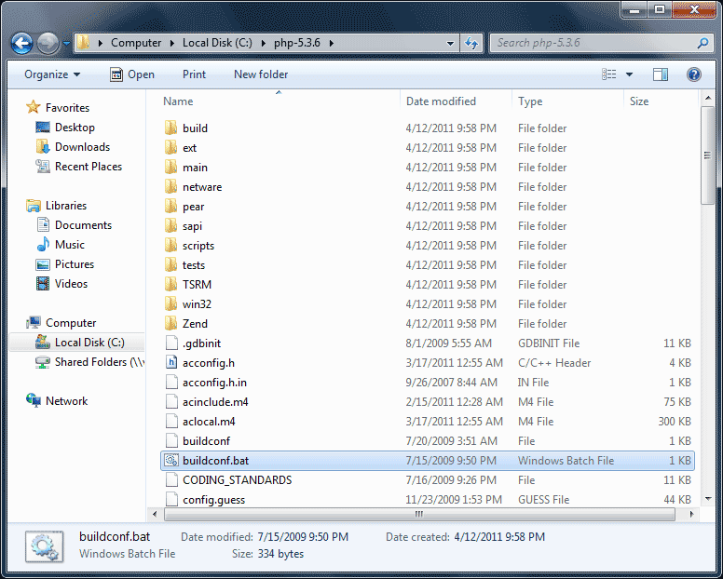Expand the recent pages arrow near Forward
723x579 pixels.
66,43
